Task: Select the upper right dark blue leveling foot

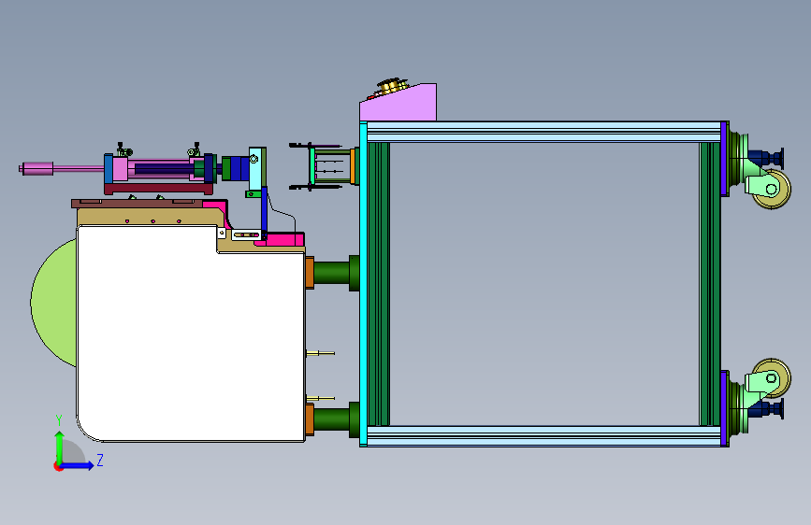Action: point(766,157)
